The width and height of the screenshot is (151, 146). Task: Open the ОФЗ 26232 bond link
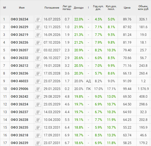pos(19,58)
